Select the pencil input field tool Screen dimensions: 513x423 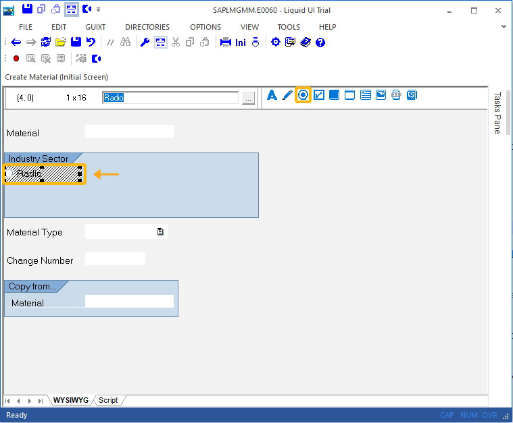click(x=287, y=95)
